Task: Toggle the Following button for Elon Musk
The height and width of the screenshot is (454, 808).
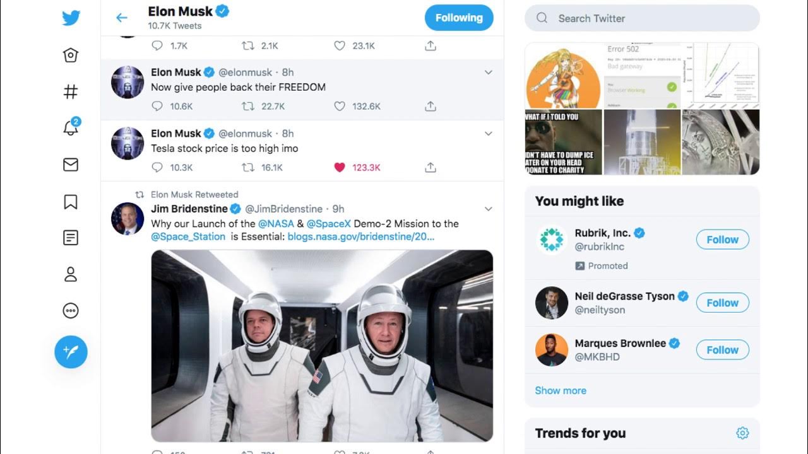Action: (459, 18)
